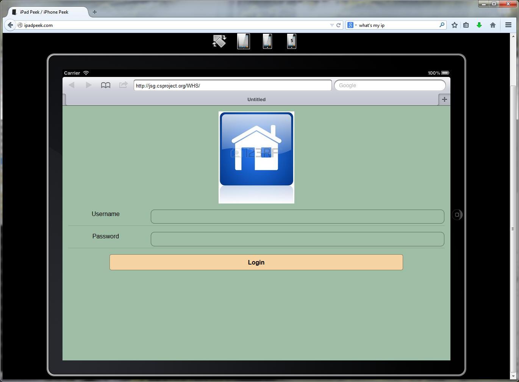Open the simulated Safari bookmarks book icon
519x382 pixels.
(106, 85)
